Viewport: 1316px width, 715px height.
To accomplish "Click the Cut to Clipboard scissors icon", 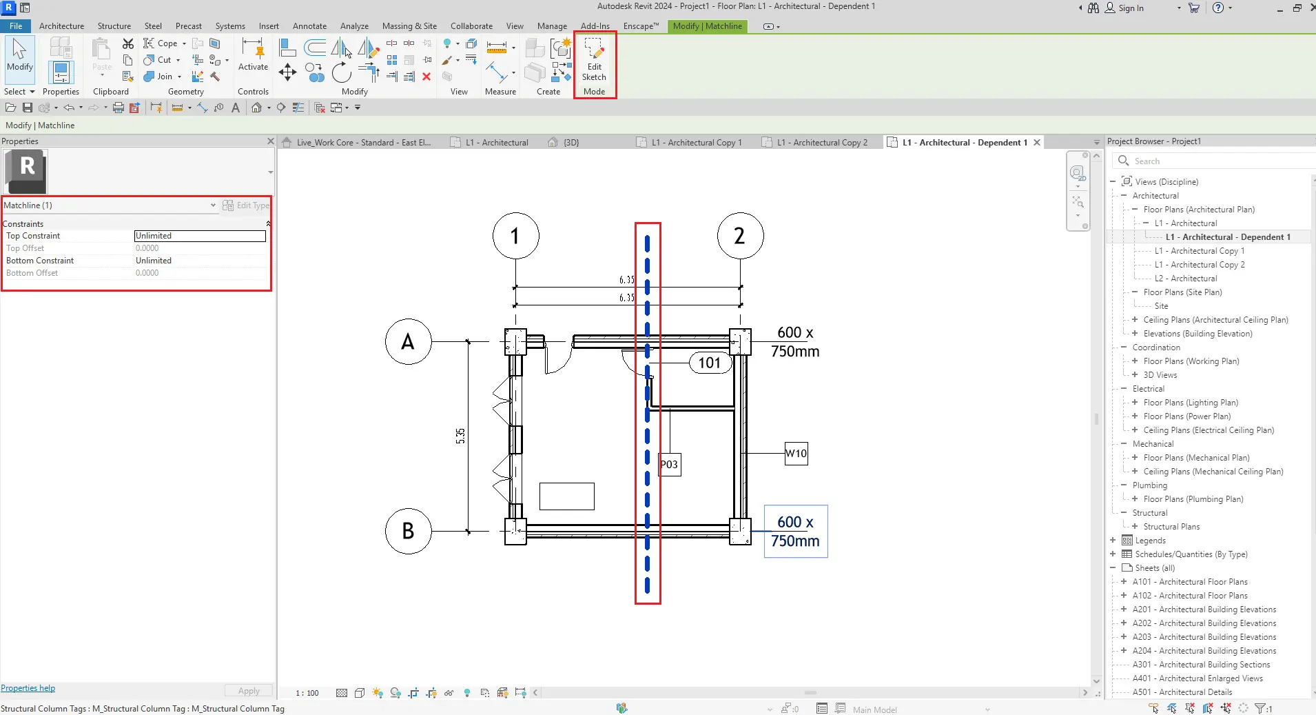I will (x=128, y=43).
